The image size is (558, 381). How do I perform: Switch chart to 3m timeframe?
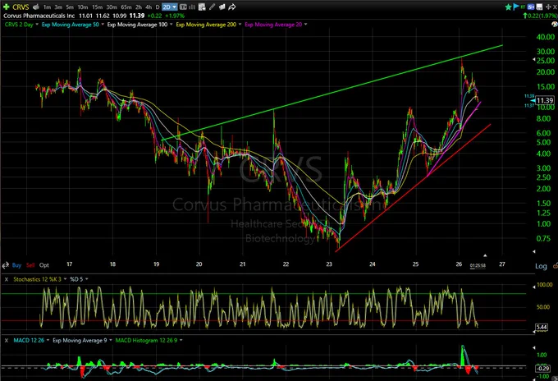(x=58, y=7)
